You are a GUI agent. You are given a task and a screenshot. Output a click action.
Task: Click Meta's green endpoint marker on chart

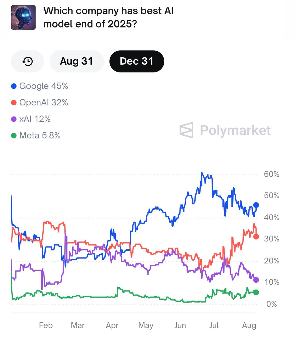coord(256,292)
